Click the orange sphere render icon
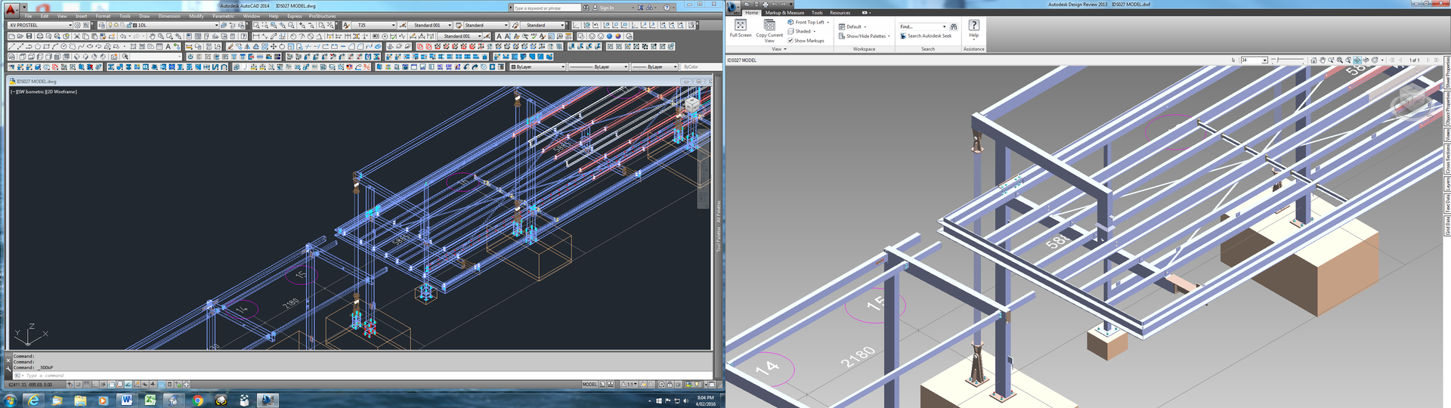 pos(618,36)
